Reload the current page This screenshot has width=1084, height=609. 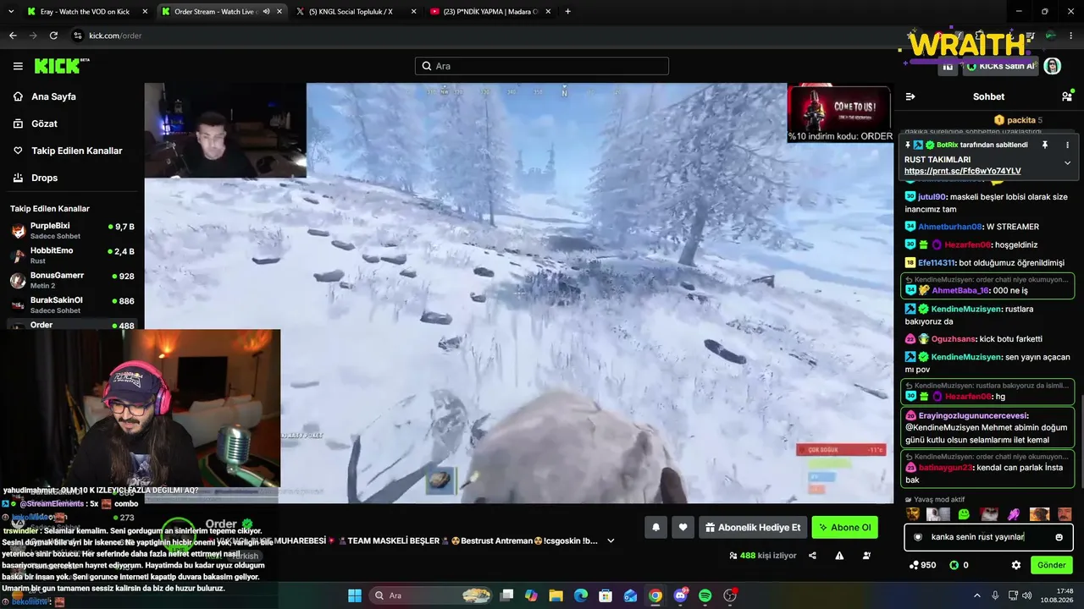tap(53, 36)
